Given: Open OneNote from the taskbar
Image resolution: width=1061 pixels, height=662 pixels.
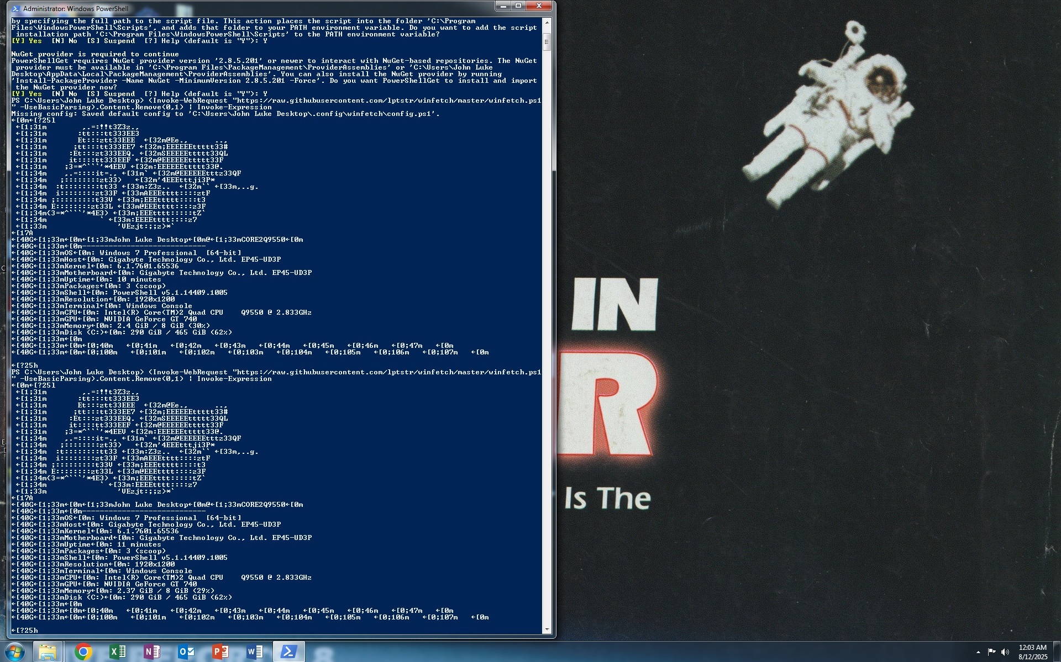Looking at the screenshot, I should (x=151, y=652).
